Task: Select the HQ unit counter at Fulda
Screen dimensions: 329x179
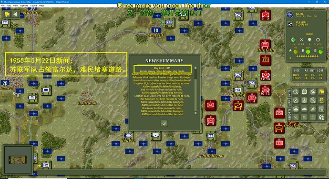Action: tap(237, 89)
